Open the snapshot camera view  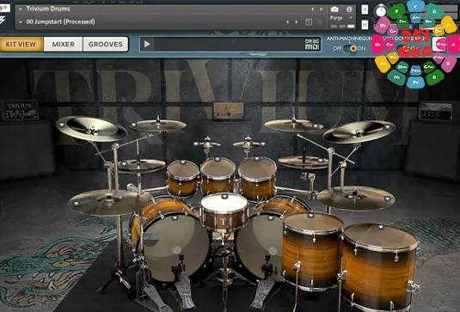pos(334,9)
